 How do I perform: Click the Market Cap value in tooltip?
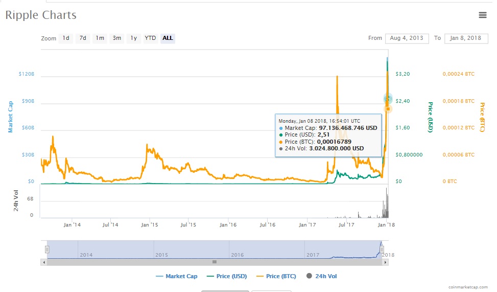coord(348,128)
